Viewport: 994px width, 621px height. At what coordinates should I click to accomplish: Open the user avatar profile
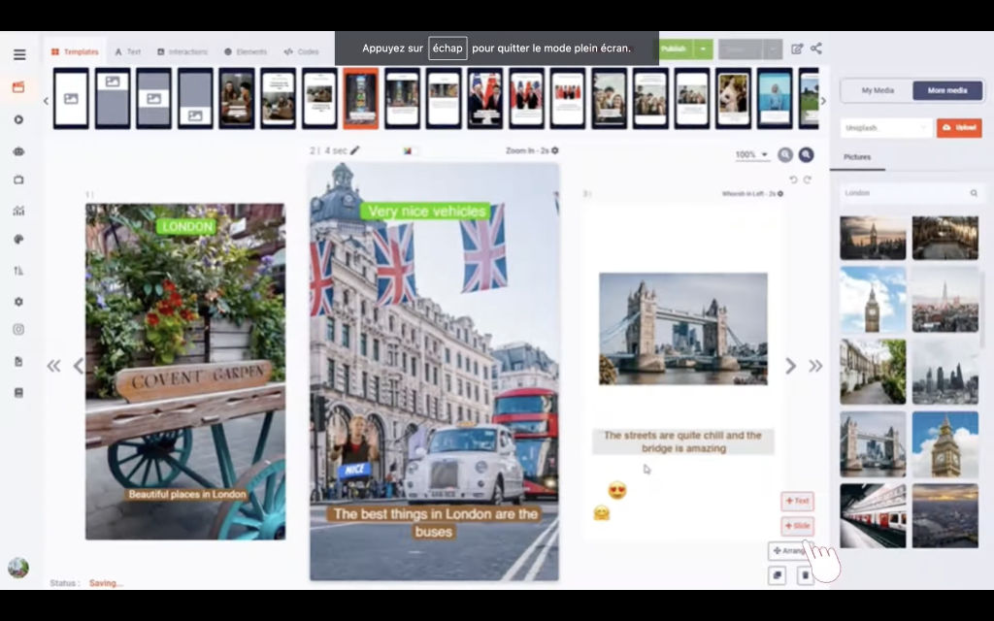(x=18, y=567)
